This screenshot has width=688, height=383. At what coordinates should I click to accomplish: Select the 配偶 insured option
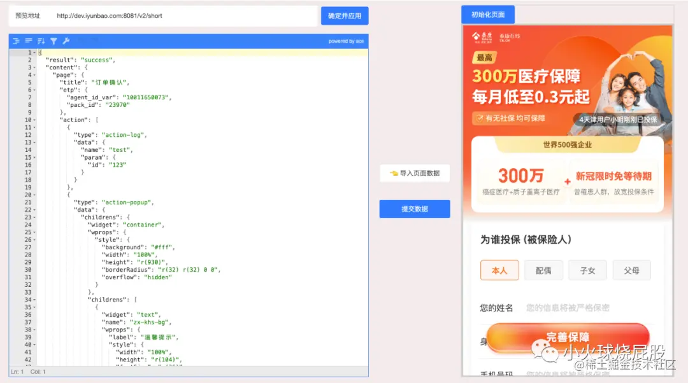point(543,270)
